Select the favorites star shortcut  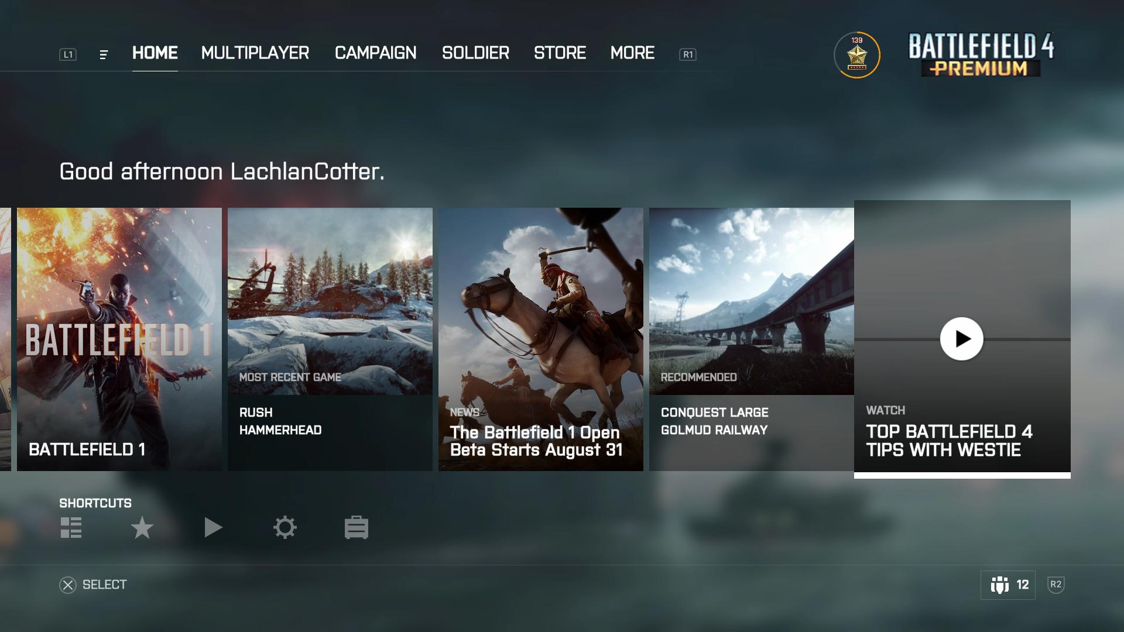(142, 527)
